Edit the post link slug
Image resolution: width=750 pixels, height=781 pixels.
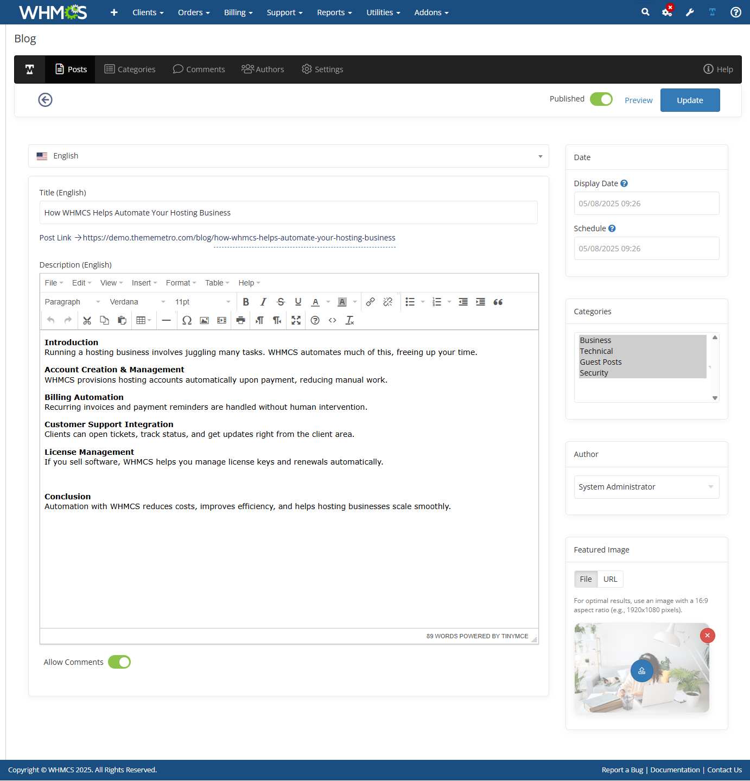tap(304, 238)
